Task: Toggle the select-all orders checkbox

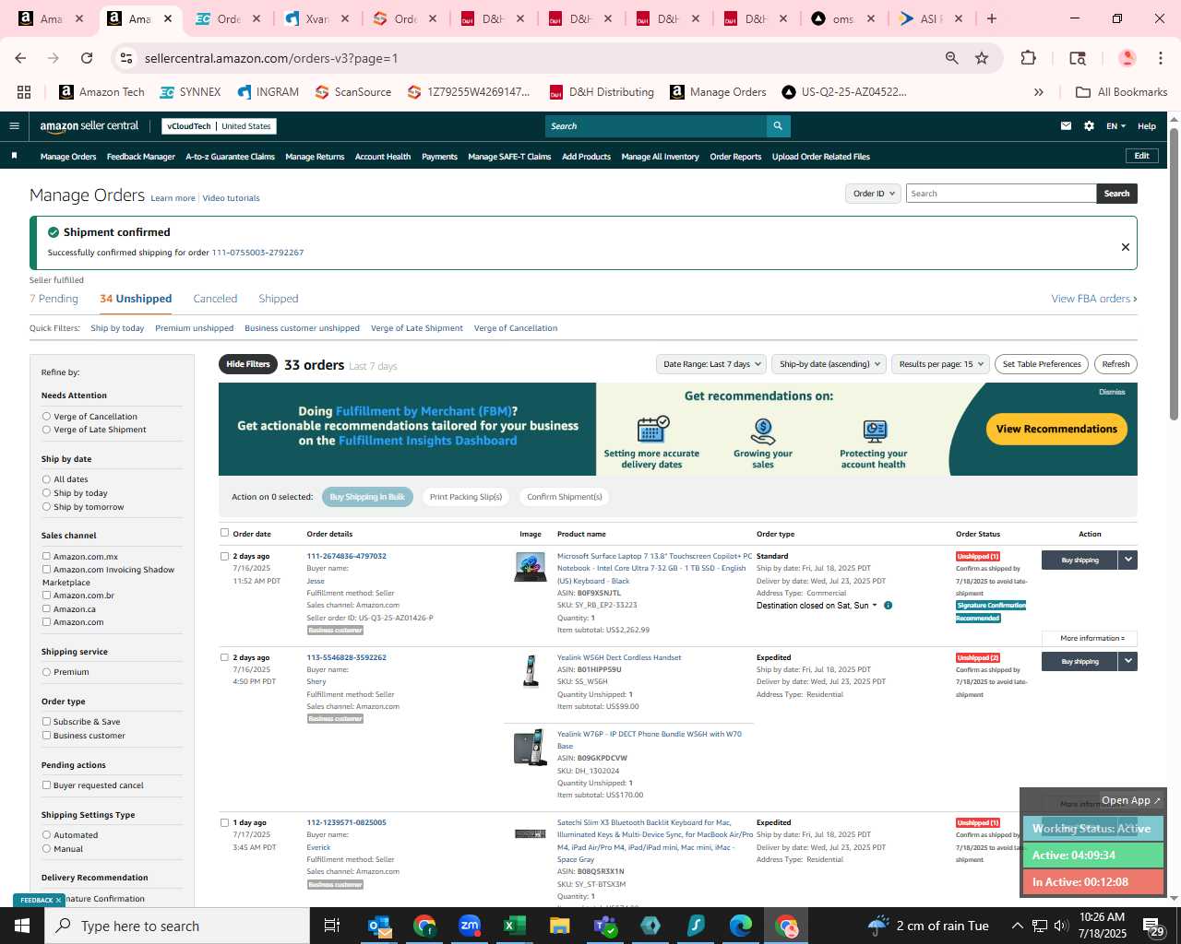Action: point(224,533)
